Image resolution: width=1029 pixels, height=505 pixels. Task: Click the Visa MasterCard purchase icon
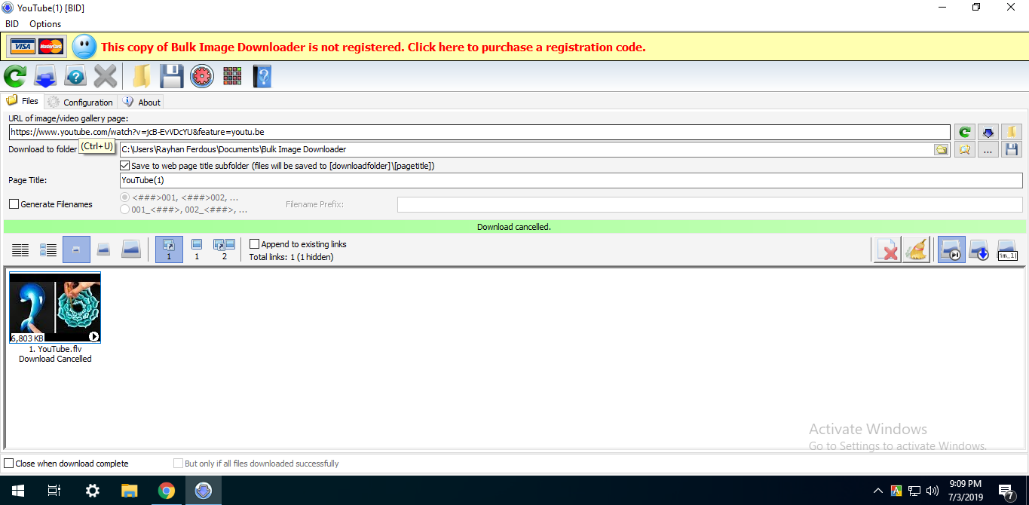(x=36, y=47)
